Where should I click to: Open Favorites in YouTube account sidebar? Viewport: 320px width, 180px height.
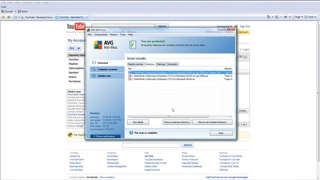[x=73, y=59]
